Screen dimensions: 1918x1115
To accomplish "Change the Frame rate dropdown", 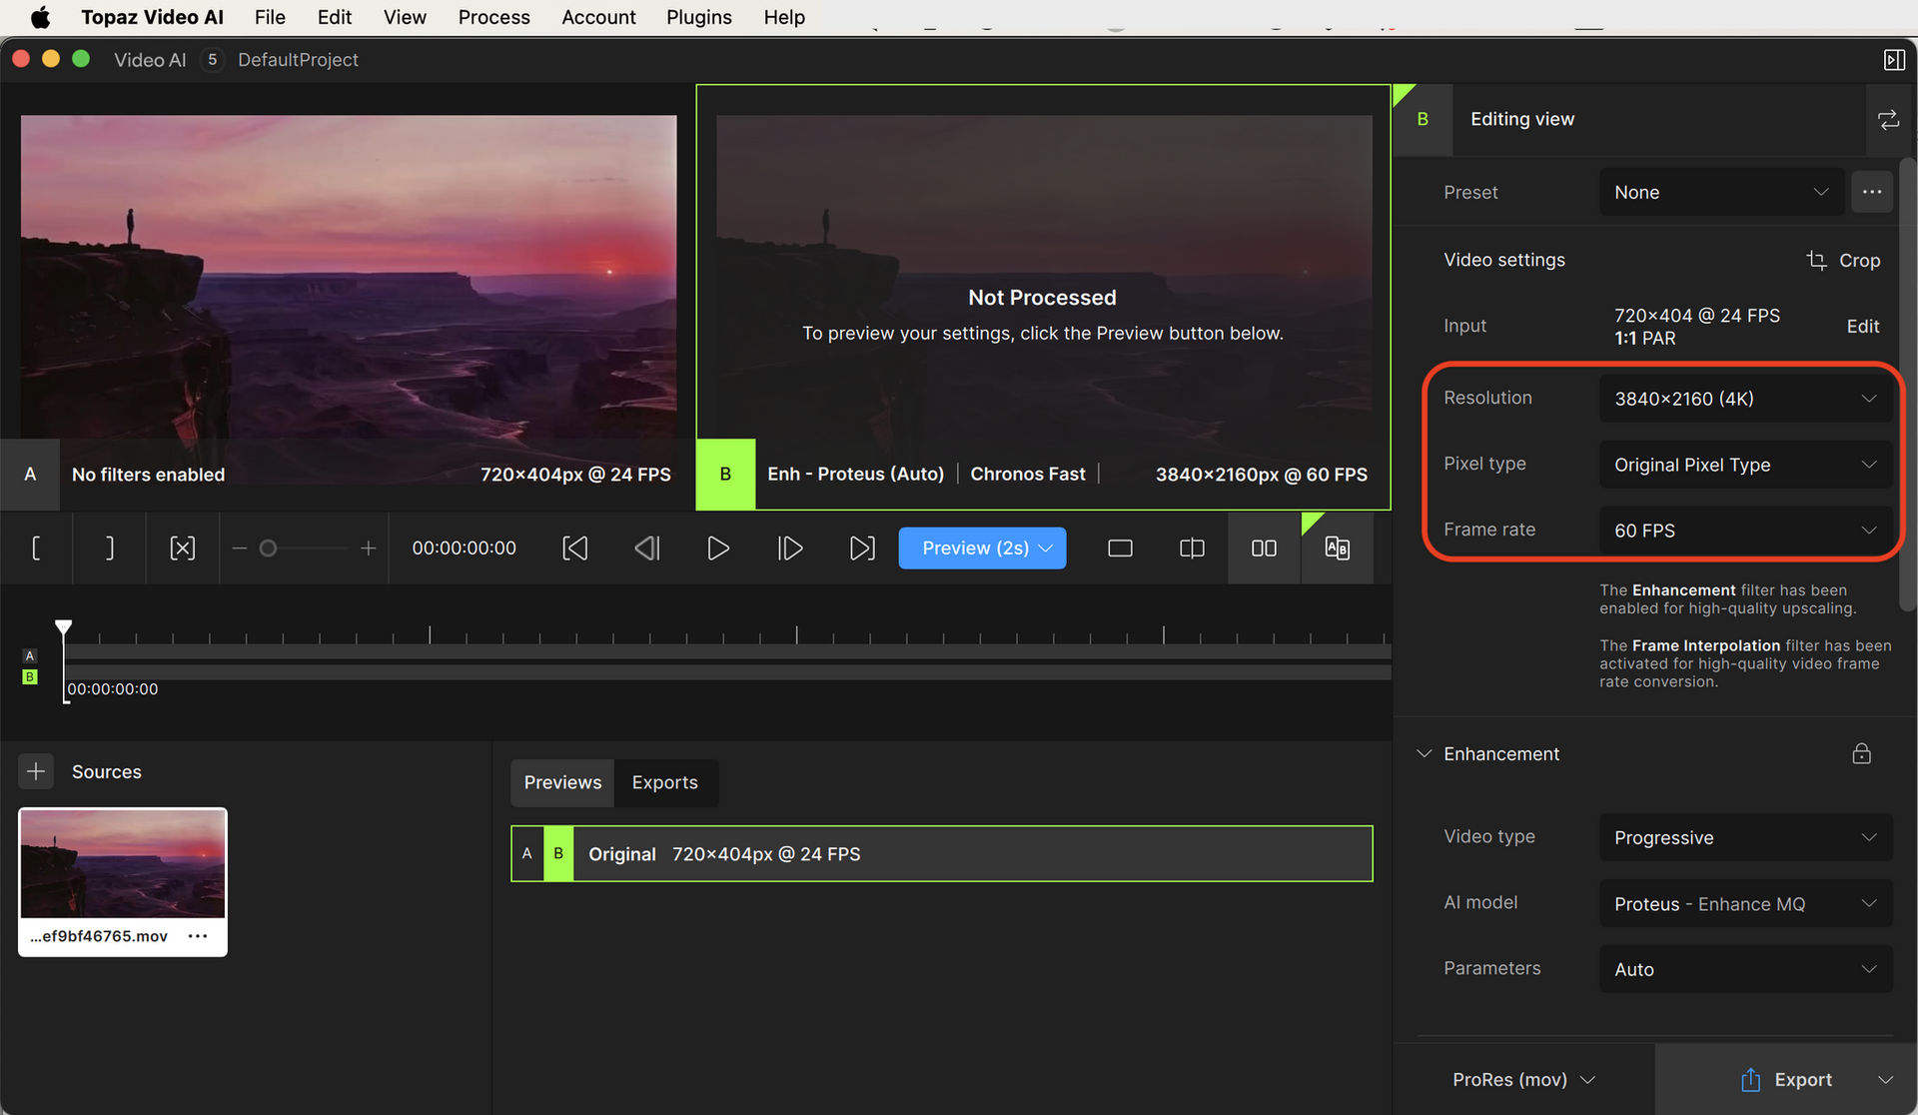I will (x=1745, y=531).
